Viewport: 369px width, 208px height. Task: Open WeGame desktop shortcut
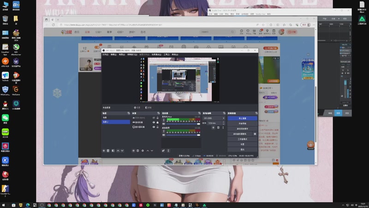point(16,91)
